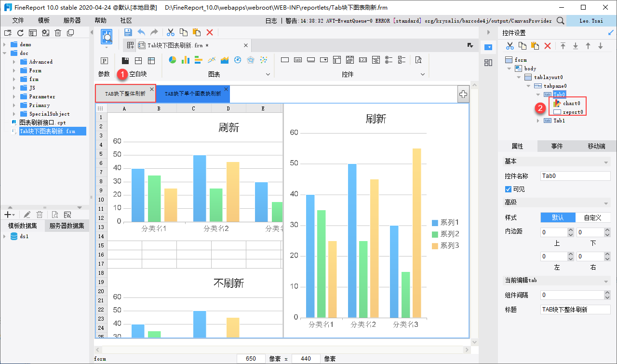Click the pencil edit icon in dataset toolbar

(27, 215)
